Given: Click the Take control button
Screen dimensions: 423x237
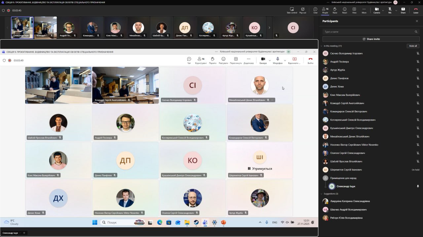Looking at the screenshot, I should [x=292, y=10].
